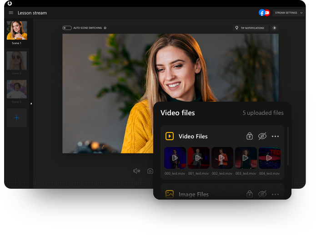Select Scene 3 thumbnail

17,89
